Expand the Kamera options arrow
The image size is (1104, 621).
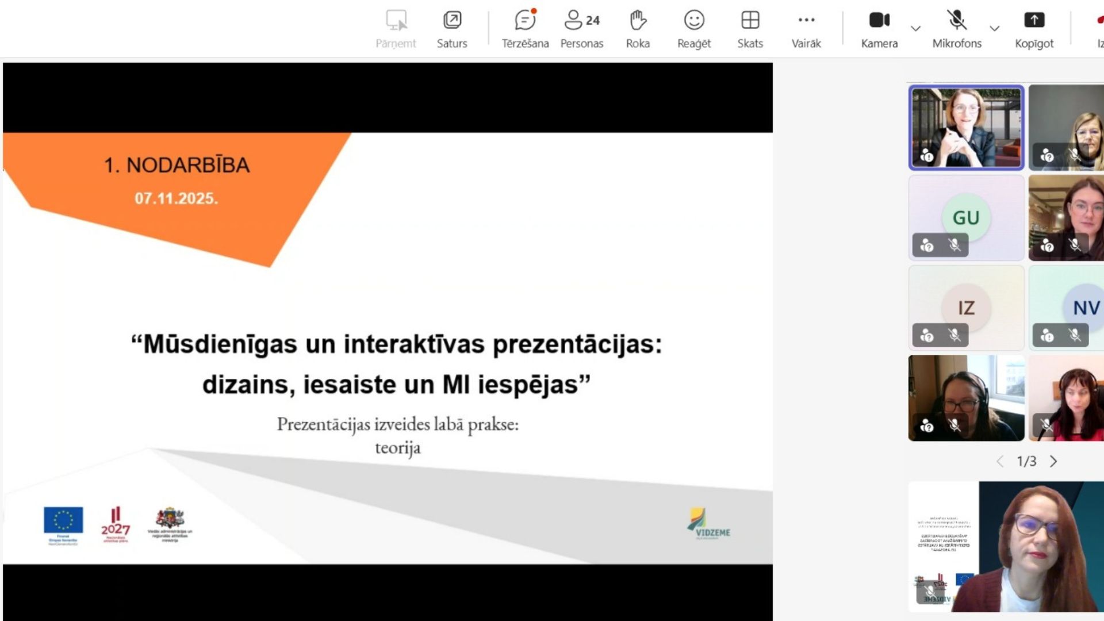click(x=916, y=28)
